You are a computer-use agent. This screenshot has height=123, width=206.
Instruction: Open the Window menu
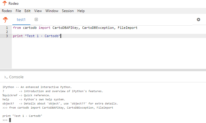click(x=52, y=11)
